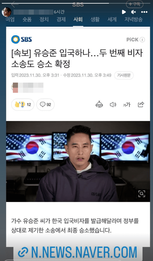Open the 저녁방송 tab
Image resolution: width=153 pixels, height=261 pixels.
[x=134, y=19]
